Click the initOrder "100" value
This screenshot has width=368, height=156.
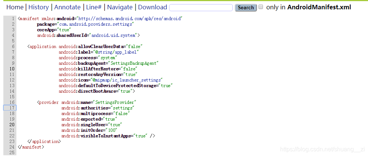(x=111, y=130)
